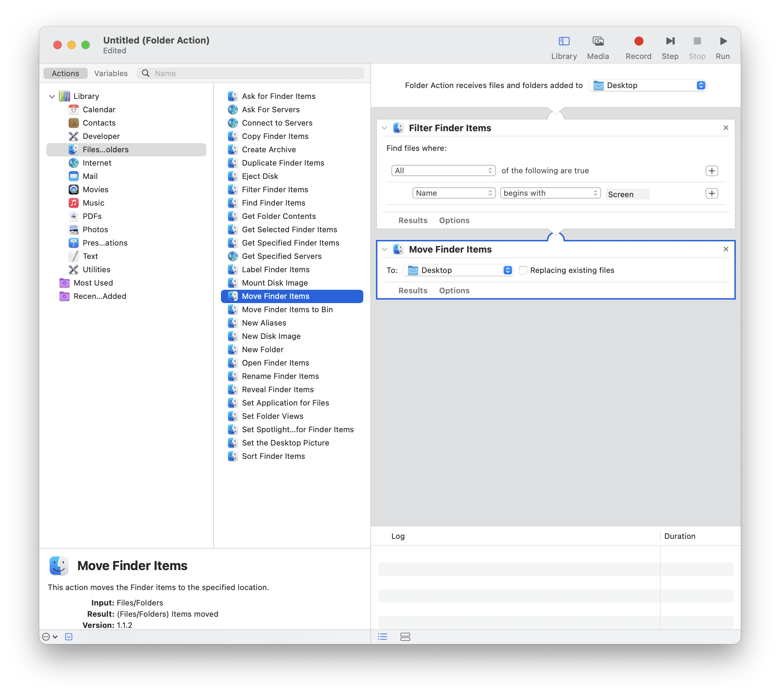Select the Files & Folders category
Viewport: 780px width, 696px height.
point(126,149)
